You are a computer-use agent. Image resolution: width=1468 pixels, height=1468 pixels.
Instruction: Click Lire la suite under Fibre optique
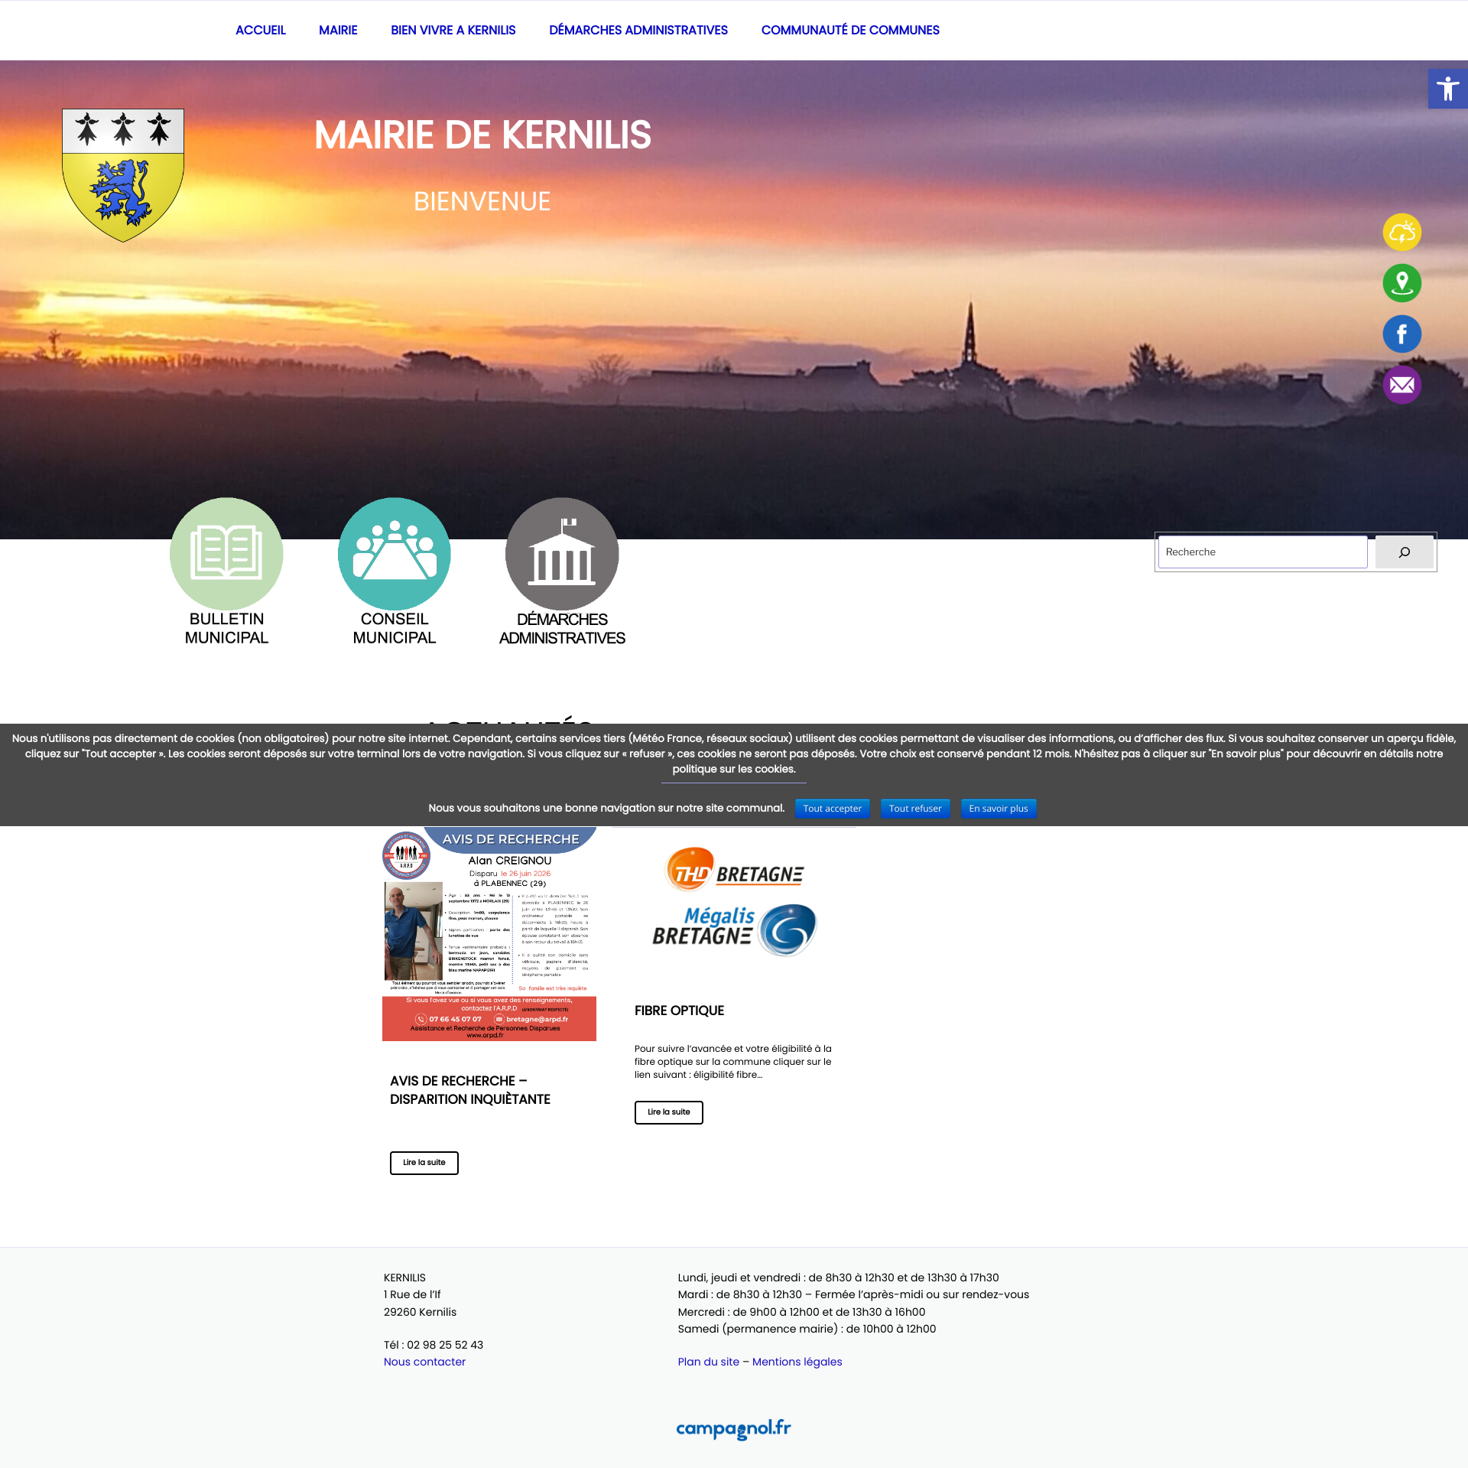point(669,1112)
